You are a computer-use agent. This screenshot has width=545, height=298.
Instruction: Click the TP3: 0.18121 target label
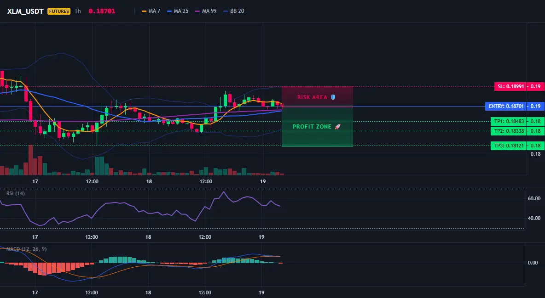[508, 146]
